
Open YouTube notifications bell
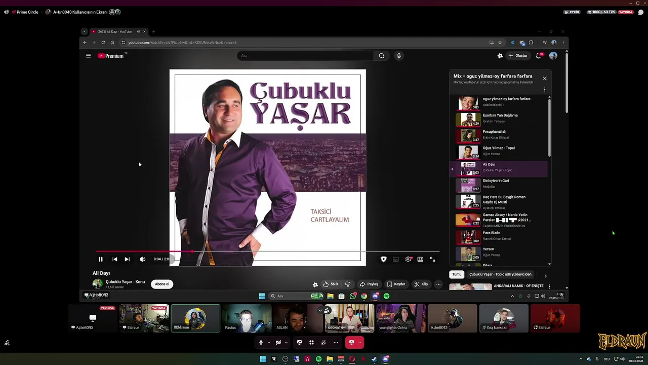click(x=539, y=56)
